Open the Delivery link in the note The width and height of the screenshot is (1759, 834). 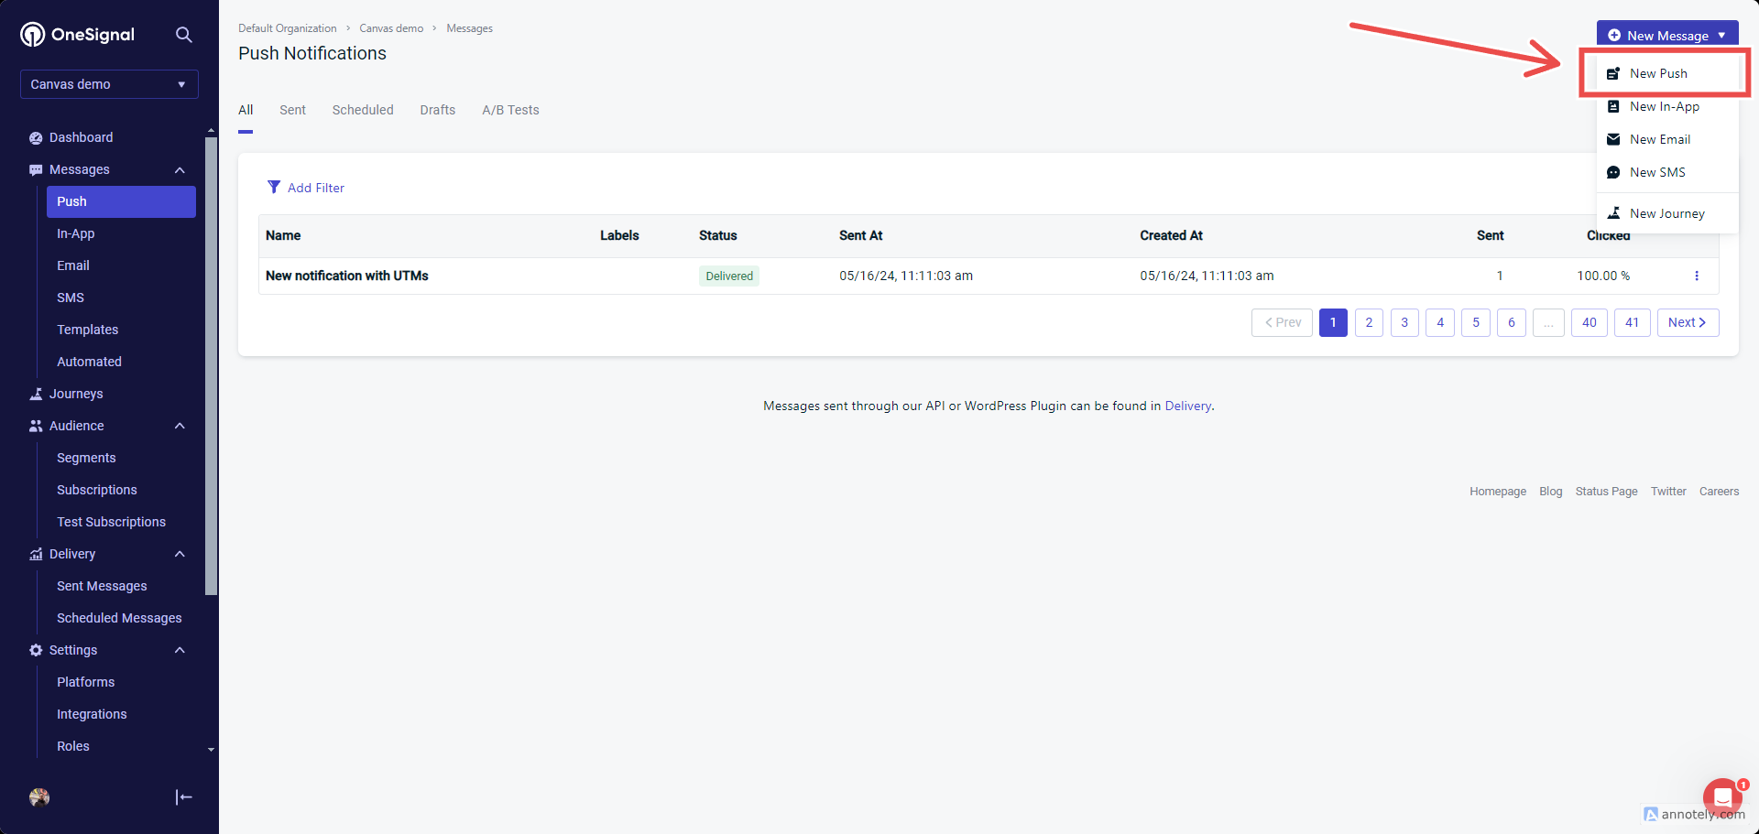pyautogui.click(x=1187, y=406)
